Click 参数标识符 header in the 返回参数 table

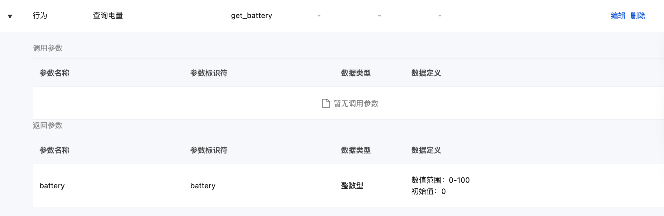[x=209, y=150]
